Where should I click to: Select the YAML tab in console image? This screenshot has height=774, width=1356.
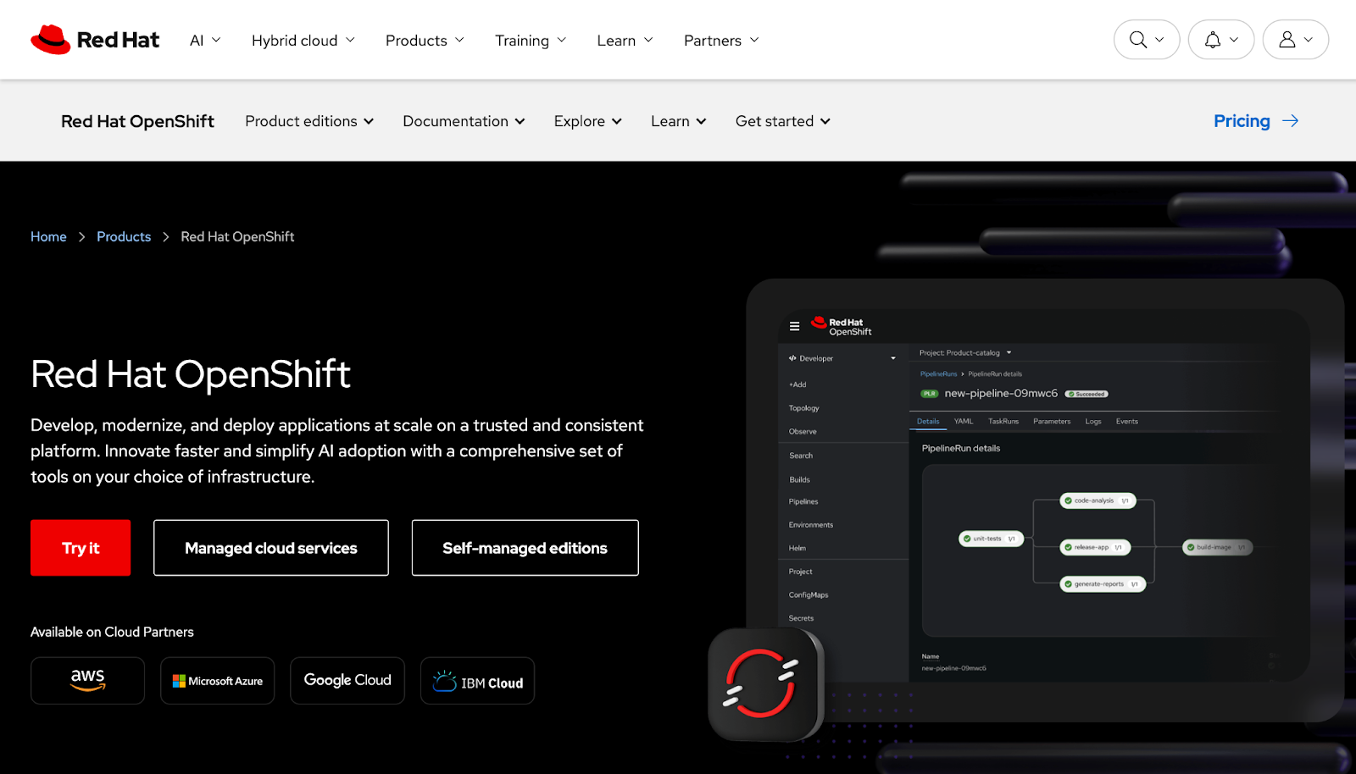coord(964,422)
